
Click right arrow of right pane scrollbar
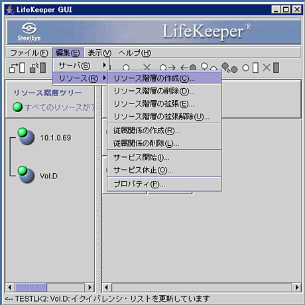tap(296, 287)
